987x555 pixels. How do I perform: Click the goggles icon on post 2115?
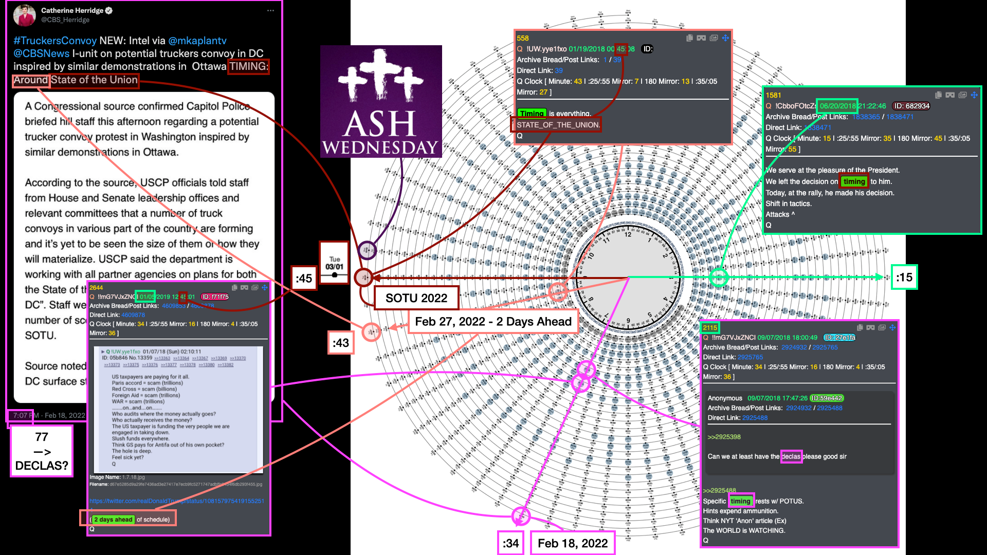(x=870, y=327)
